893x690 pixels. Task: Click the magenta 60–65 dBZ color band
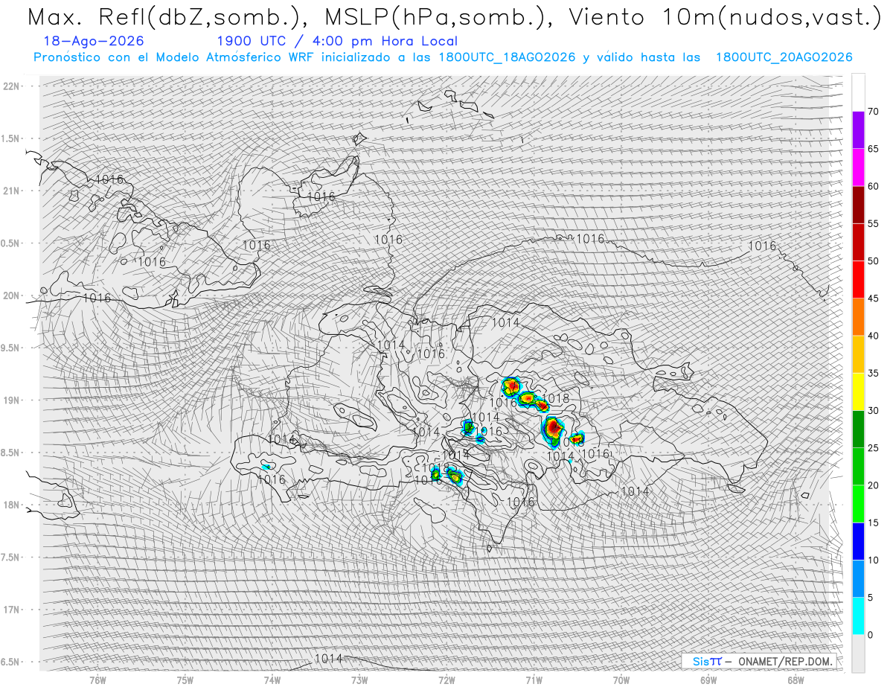[x=858, y=167]
